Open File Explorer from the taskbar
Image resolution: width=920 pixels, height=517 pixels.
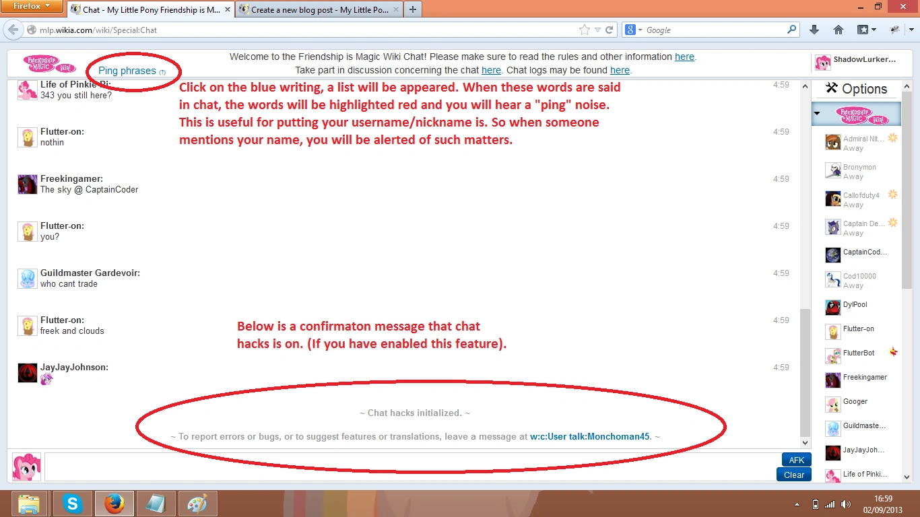[30, 504]
